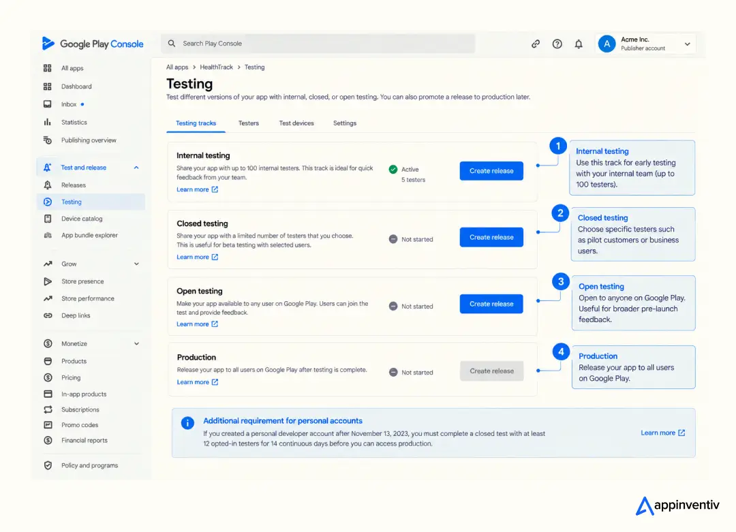Open Learn more in personal accounts notice

click(x=663, y=433)
